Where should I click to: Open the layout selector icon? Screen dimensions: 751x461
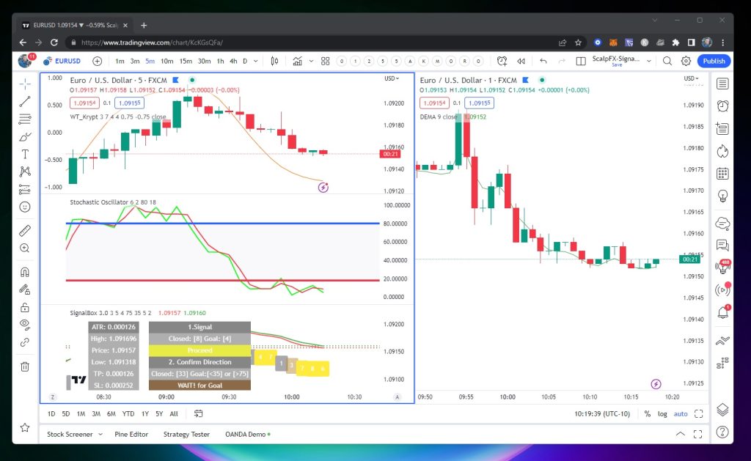coord(580,61)
